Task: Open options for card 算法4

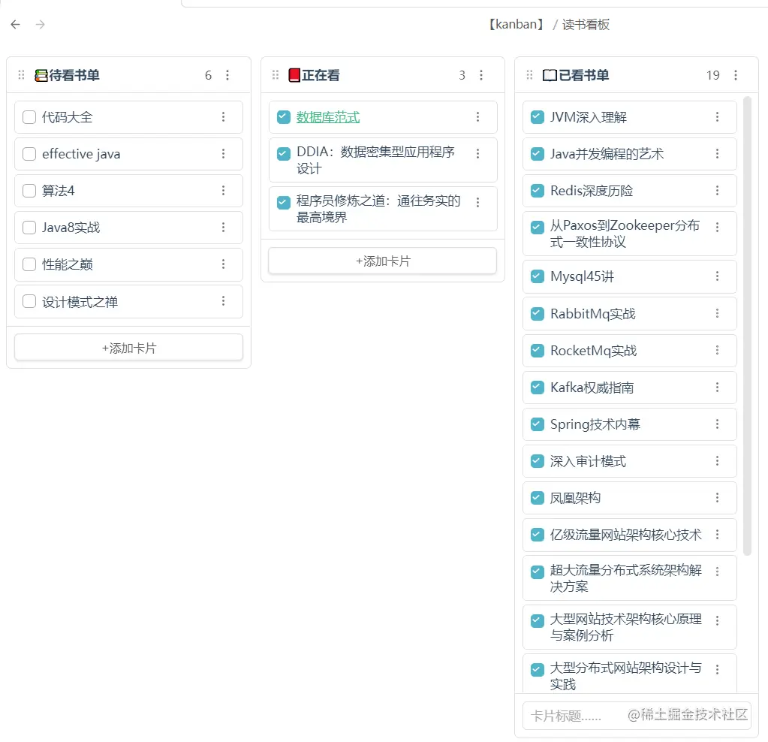Action: [224, 191]
